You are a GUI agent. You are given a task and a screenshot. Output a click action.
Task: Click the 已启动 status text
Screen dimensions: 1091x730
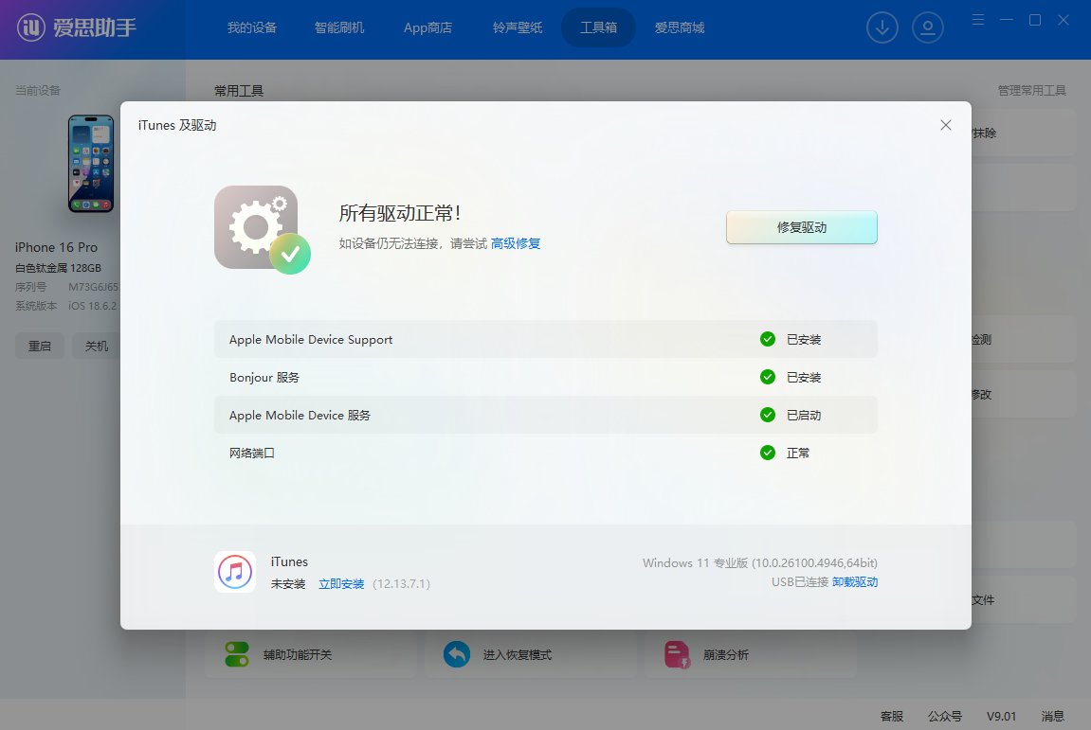tap(804, 415)
